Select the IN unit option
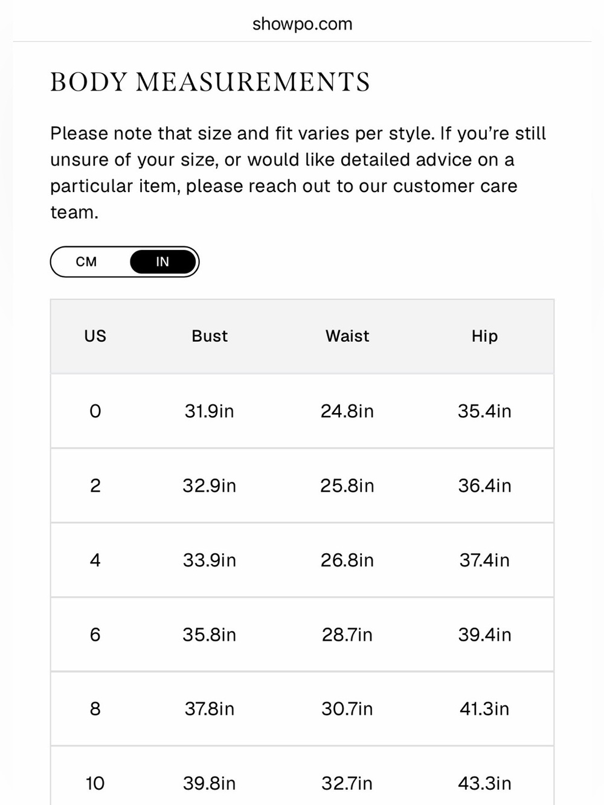The image size is (604, 805). coord(162,261)
